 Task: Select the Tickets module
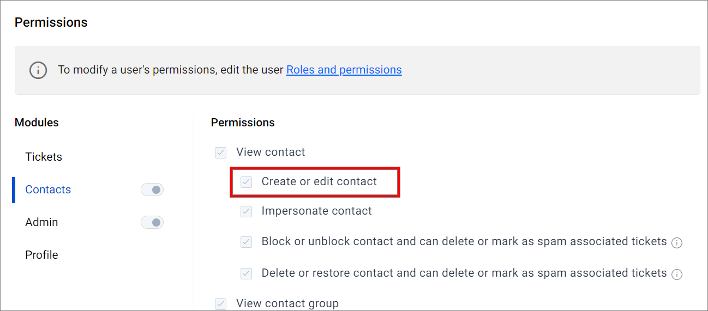pyautogui.click(x=44, y=157)
